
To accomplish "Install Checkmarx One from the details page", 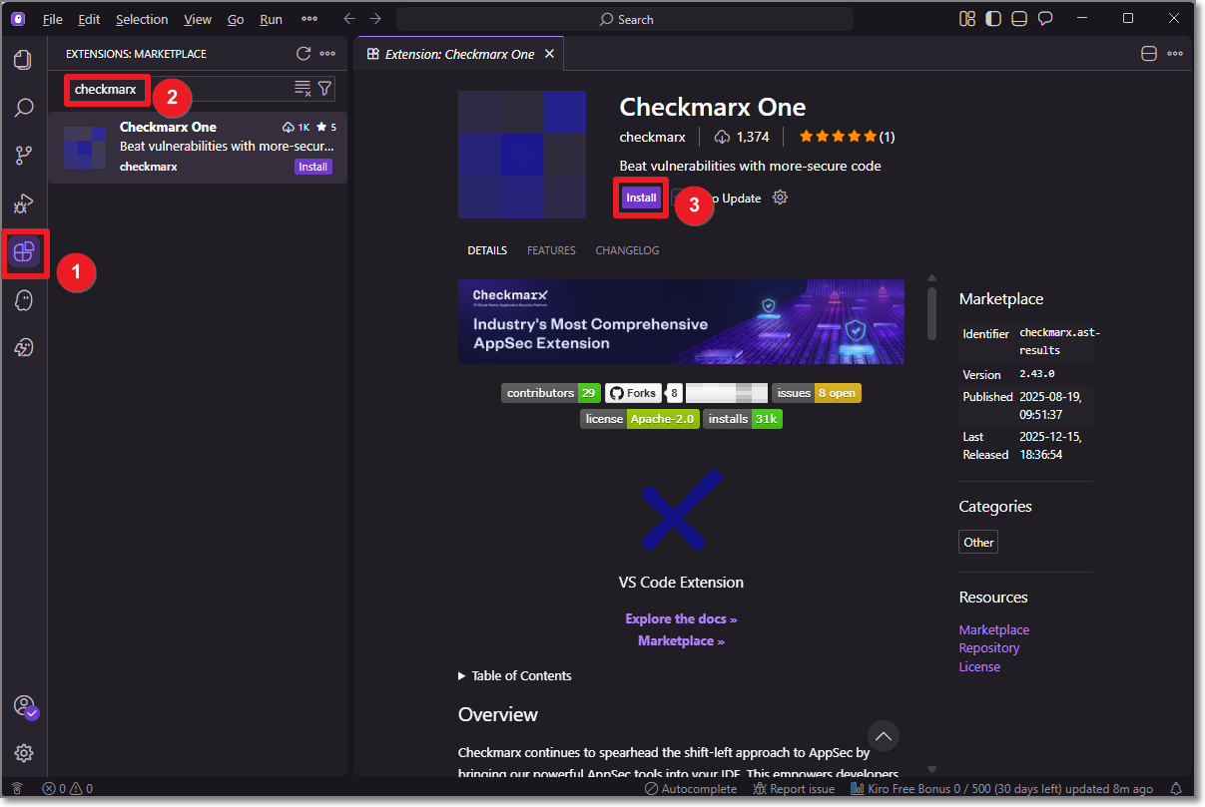I will coord(641,198).
